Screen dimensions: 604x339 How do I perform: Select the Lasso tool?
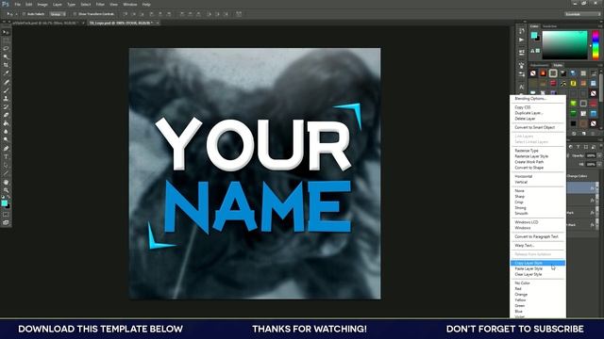tap(6, 48)
